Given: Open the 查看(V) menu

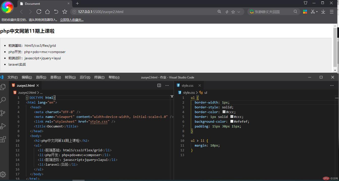Looking at the screenshot, I should click(x=56, y=77).
